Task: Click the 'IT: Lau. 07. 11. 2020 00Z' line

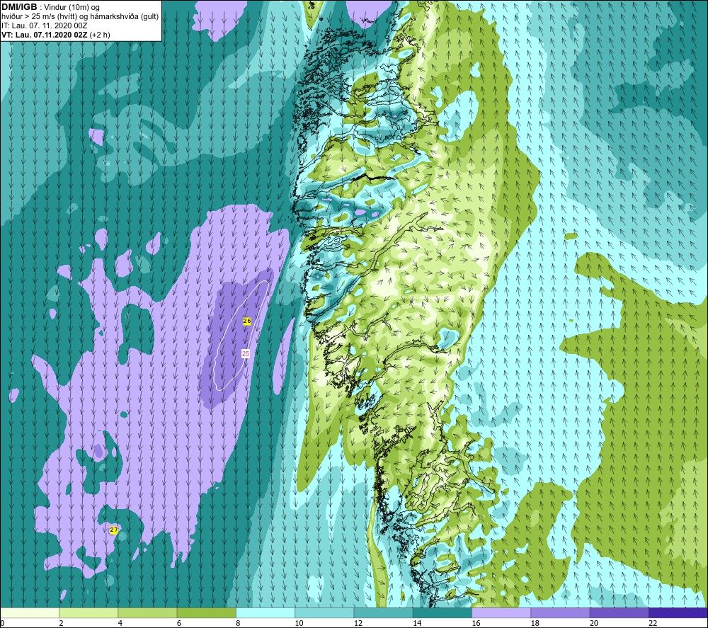Action: coord(44,25)
